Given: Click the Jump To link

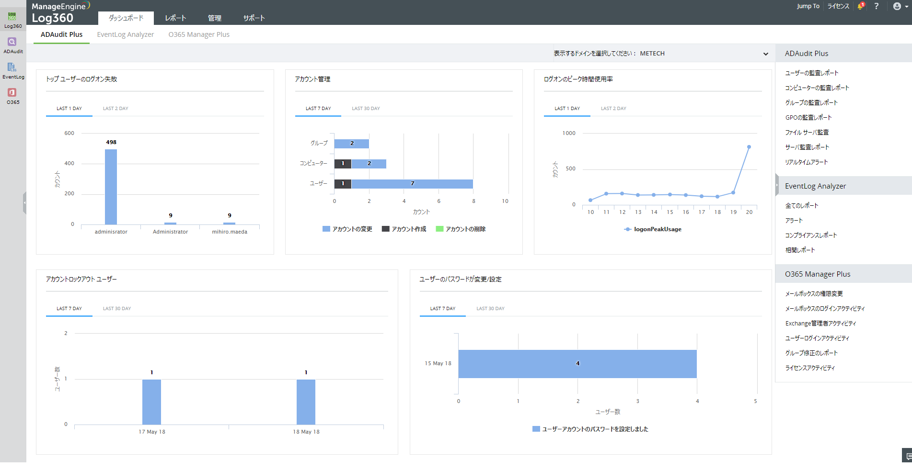Looking at the screenshot, I should (x=808, y=6).
